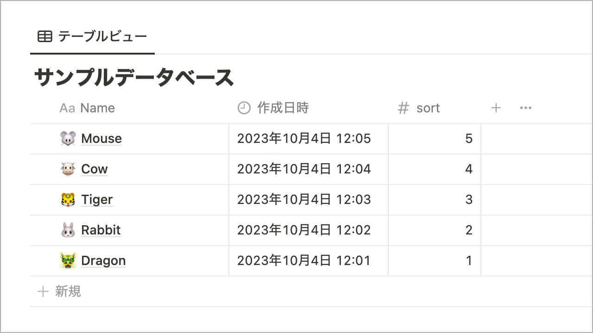593x333 pixels.
Task: Open the Dragon page link
Action: pos(103,261)
